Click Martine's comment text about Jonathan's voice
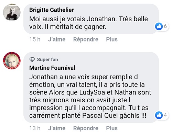This screenshot has height=136, width=172. 90,96
